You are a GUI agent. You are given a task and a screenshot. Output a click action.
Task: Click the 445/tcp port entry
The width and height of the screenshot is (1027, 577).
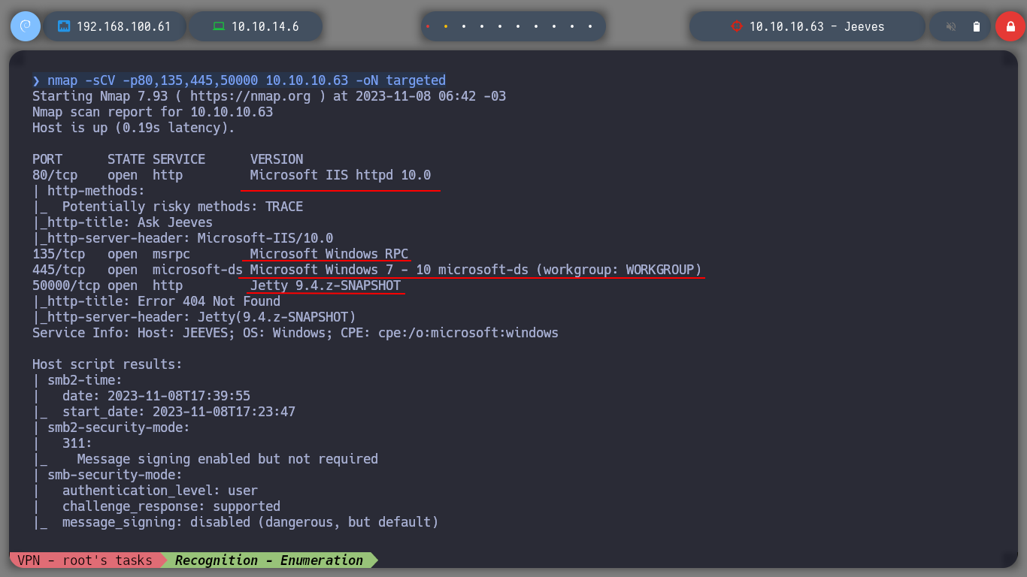[59, 270]
